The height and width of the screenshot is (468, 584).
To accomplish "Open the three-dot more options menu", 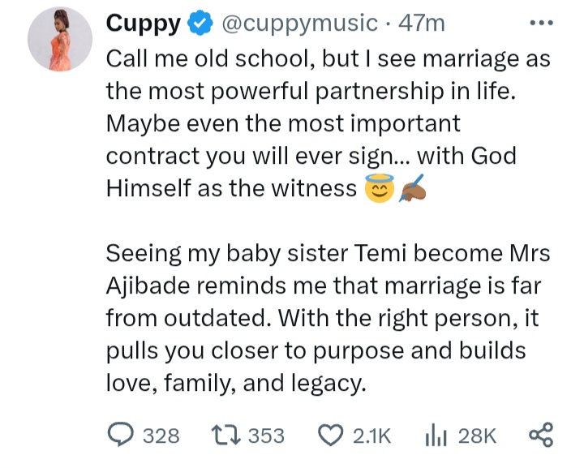I will (x=539, y=23).
